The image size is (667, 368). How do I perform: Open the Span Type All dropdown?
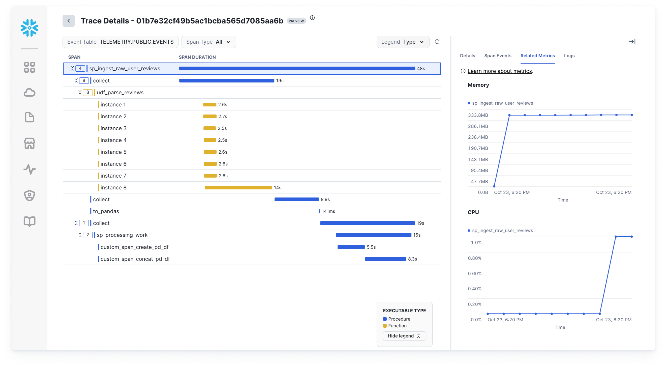208,42
